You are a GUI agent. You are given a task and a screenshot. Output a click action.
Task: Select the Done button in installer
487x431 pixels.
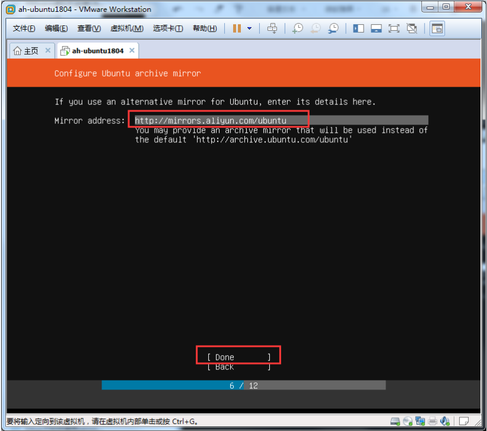point(238,357)
